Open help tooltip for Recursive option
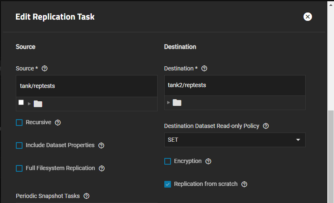 58,123
